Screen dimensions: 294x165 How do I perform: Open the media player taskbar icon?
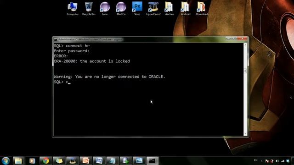tap(32, 161)
